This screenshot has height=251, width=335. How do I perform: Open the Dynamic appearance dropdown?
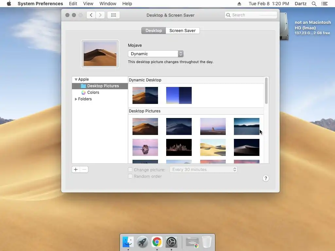coord(155,54)
